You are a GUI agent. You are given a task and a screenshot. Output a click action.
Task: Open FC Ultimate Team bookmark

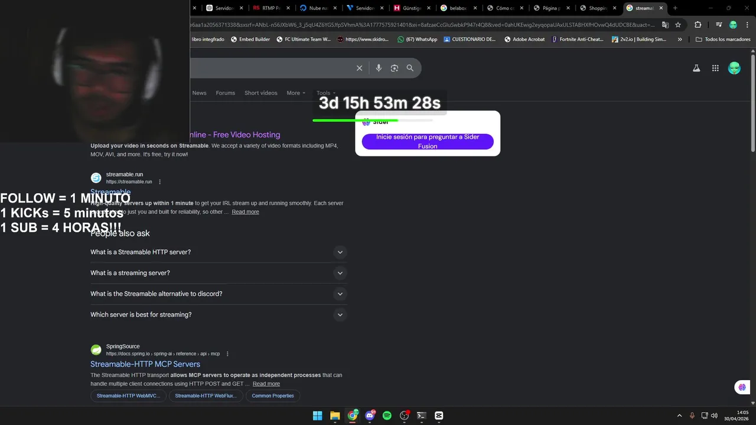[x=303, y=40]
